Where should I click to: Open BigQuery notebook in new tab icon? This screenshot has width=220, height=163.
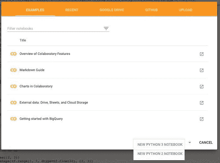click(201, 119)
